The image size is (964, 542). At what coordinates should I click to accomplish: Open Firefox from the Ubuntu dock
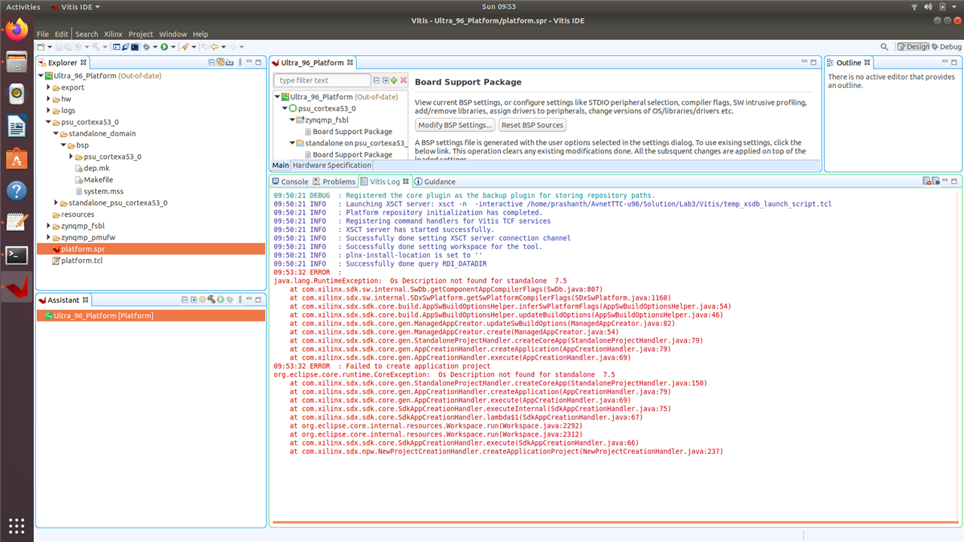click(17, 29)
